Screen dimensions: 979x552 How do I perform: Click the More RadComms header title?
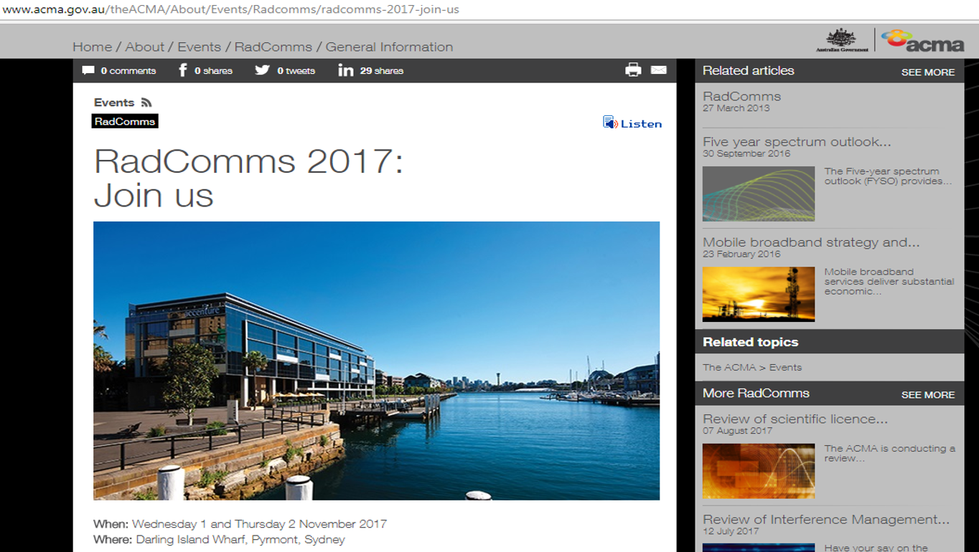(x=756, y=393)
